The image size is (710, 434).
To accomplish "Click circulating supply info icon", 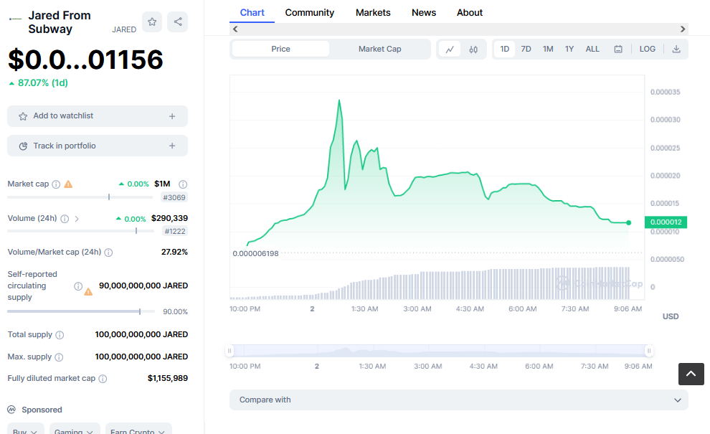I will tap(78, 286).
